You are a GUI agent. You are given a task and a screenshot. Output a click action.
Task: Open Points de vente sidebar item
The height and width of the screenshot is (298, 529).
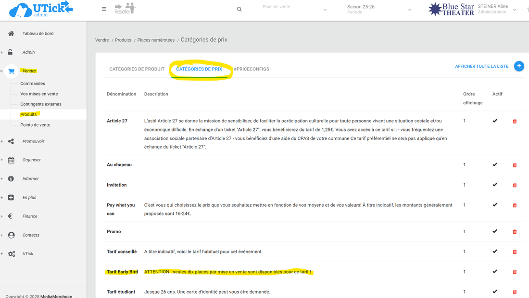tap(35, 125)
